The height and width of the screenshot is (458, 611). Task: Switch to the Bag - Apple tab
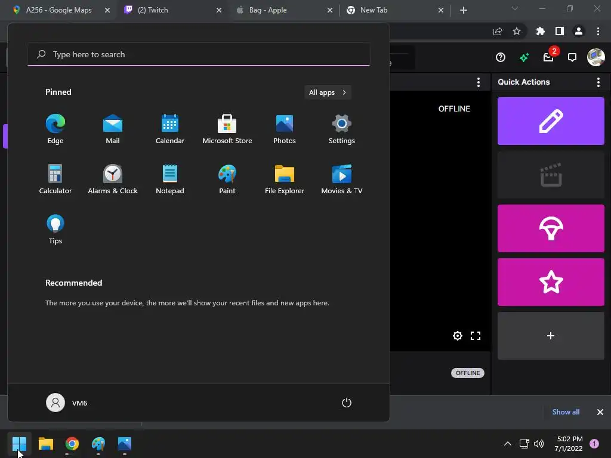click(268, 10)
